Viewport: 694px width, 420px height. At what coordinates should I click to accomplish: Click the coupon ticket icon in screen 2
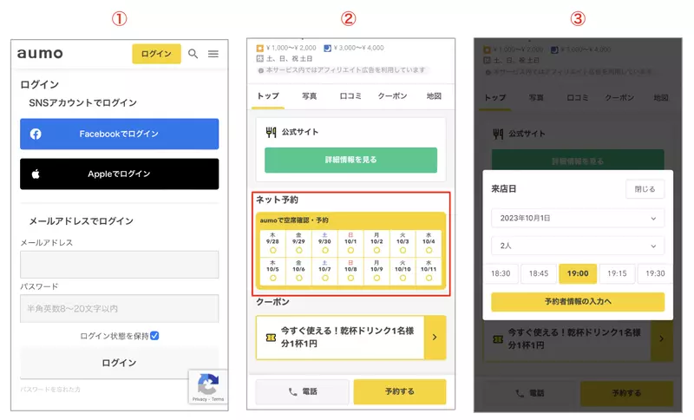(x=271, y=338)
